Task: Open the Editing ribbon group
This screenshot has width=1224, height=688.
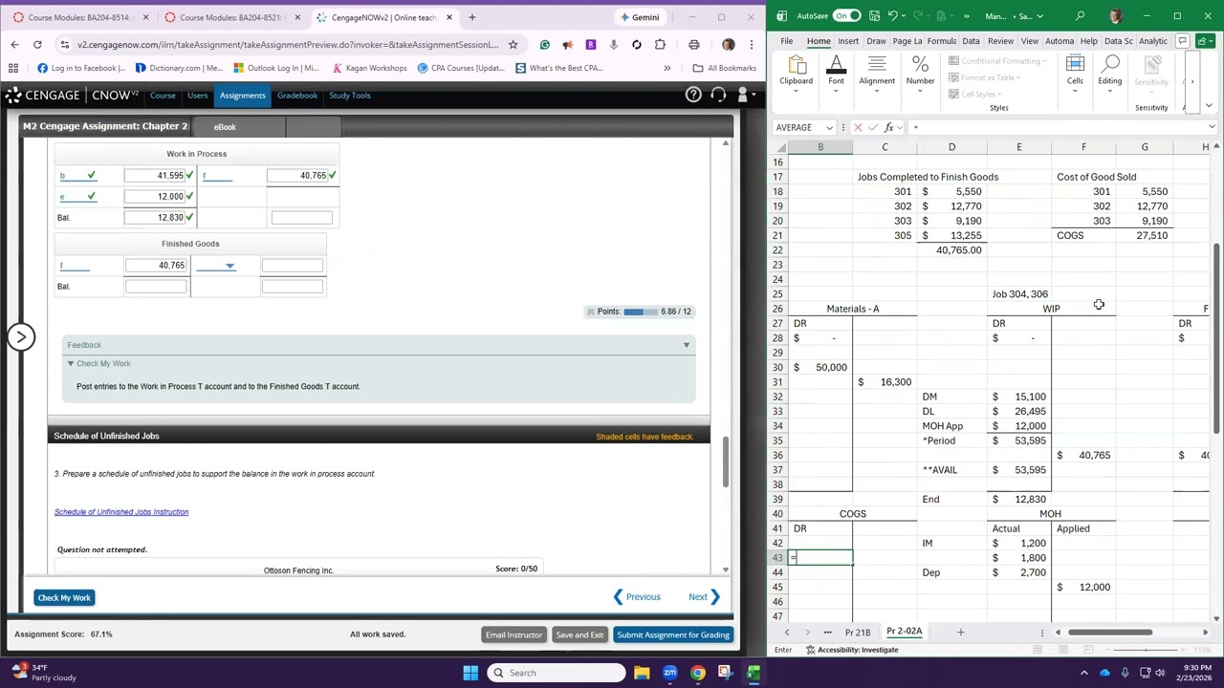Action: point(1109,73)
